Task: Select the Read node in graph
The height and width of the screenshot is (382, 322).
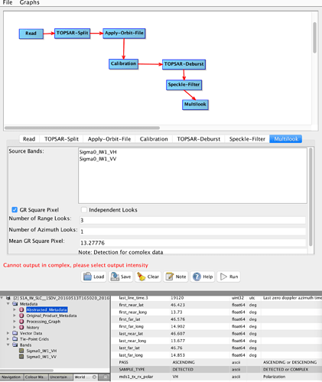Action: click(31, 34)
